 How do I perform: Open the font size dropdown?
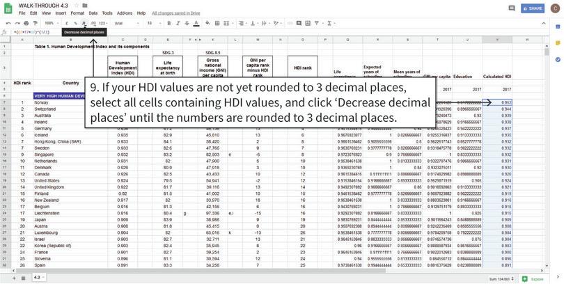[x=154, y=23]
